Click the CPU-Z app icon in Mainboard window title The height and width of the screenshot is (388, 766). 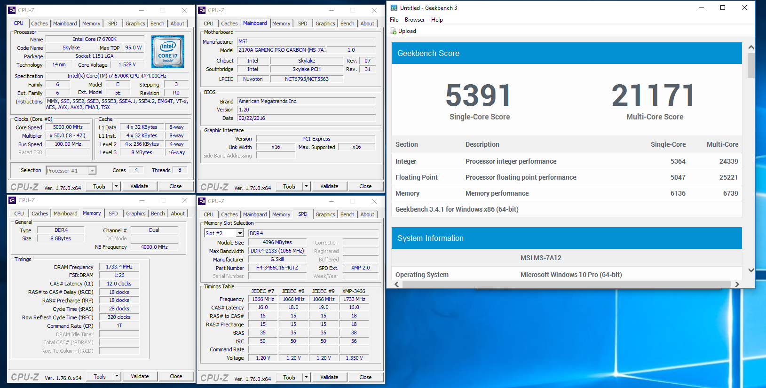(x=202, y=10)
